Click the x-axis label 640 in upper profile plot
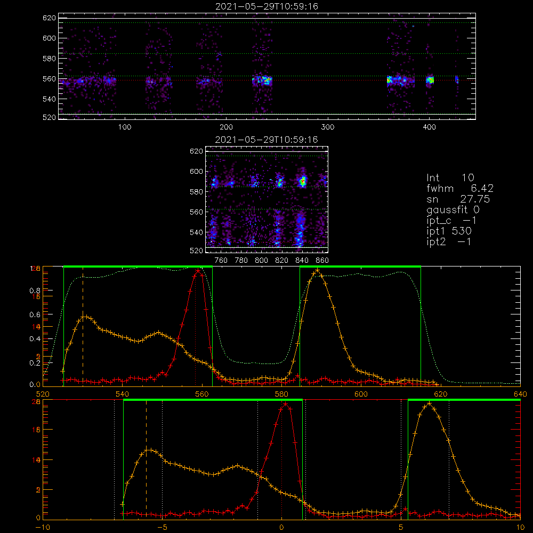The image size is (533, 533). pyautogui.click(x=520, y=394)
